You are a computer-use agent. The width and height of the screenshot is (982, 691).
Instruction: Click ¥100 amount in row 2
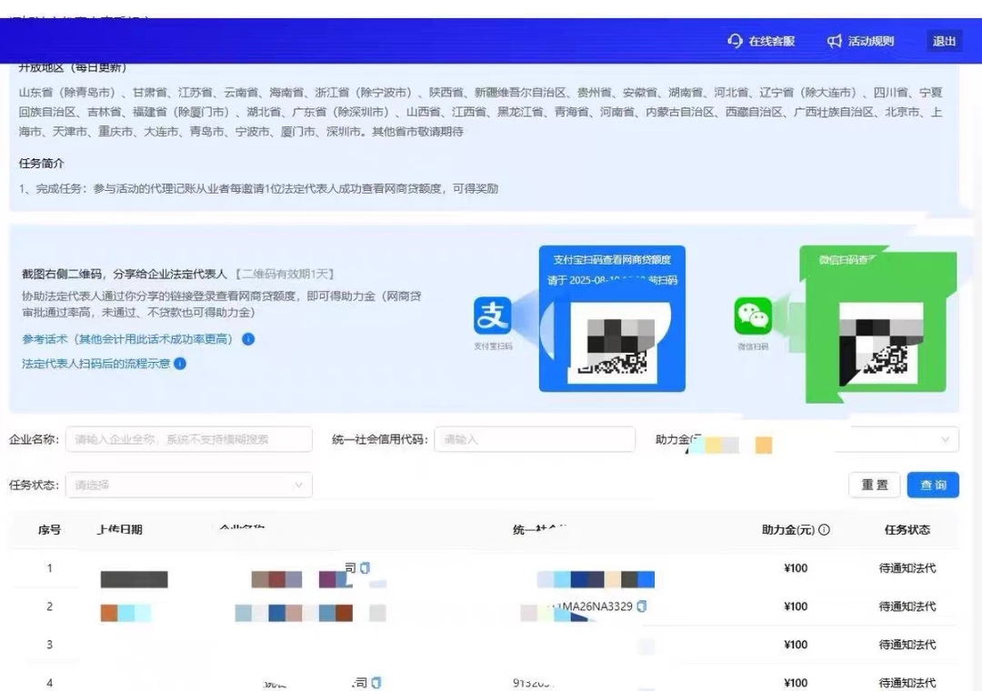tap(796, 606)
